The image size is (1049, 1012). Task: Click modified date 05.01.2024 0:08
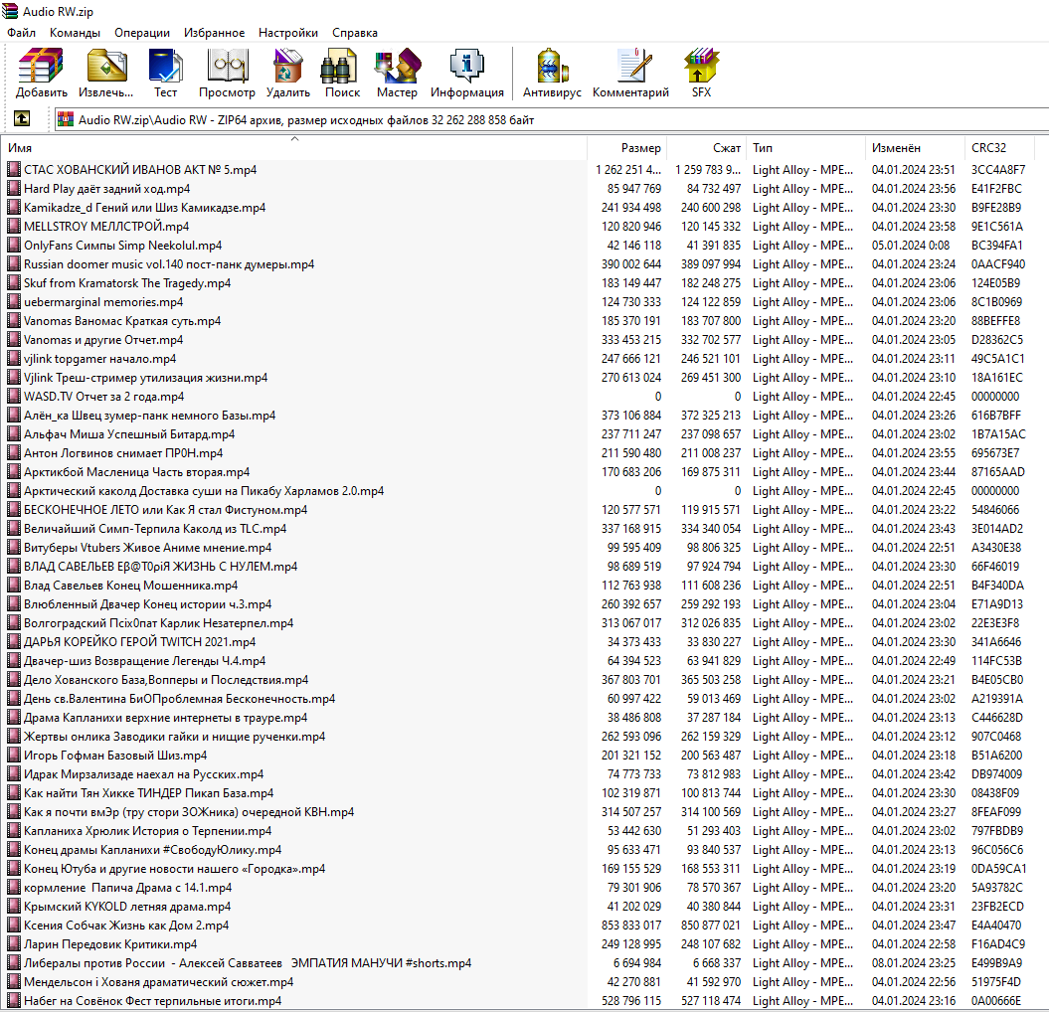911,246
